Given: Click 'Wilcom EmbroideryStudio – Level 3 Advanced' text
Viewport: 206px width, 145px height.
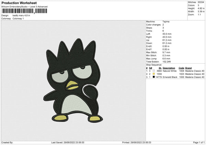Looking at the screenshot, I should coord(24,7).
